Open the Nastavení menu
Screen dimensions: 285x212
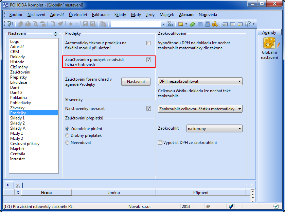tap(36, 15)
